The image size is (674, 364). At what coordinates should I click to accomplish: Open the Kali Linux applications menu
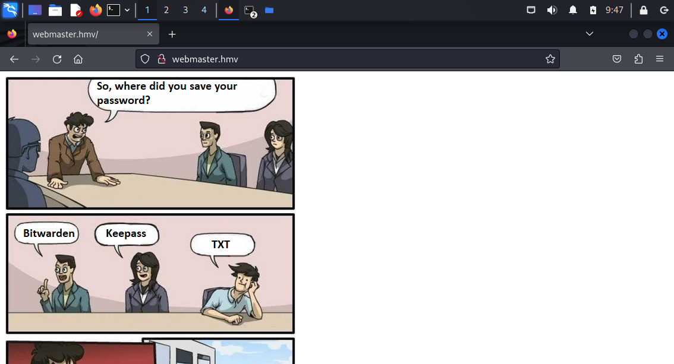[10, 10]
